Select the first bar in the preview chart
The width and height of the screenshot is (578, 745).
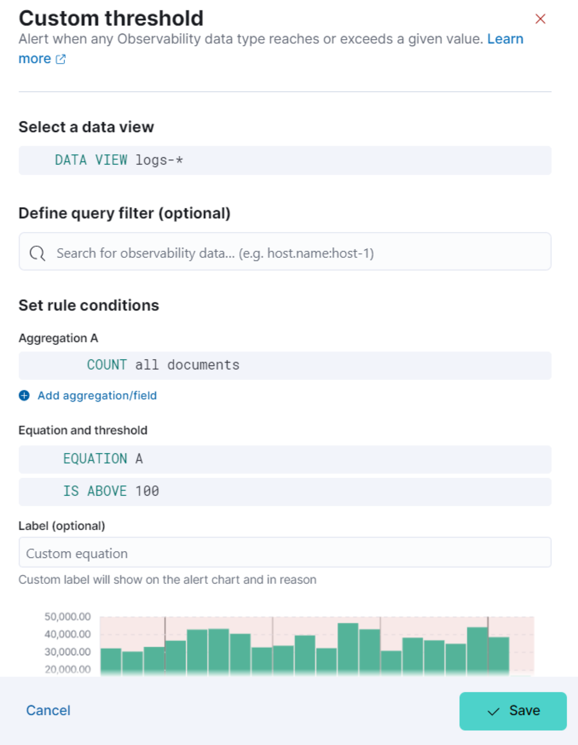pos(111,661)
